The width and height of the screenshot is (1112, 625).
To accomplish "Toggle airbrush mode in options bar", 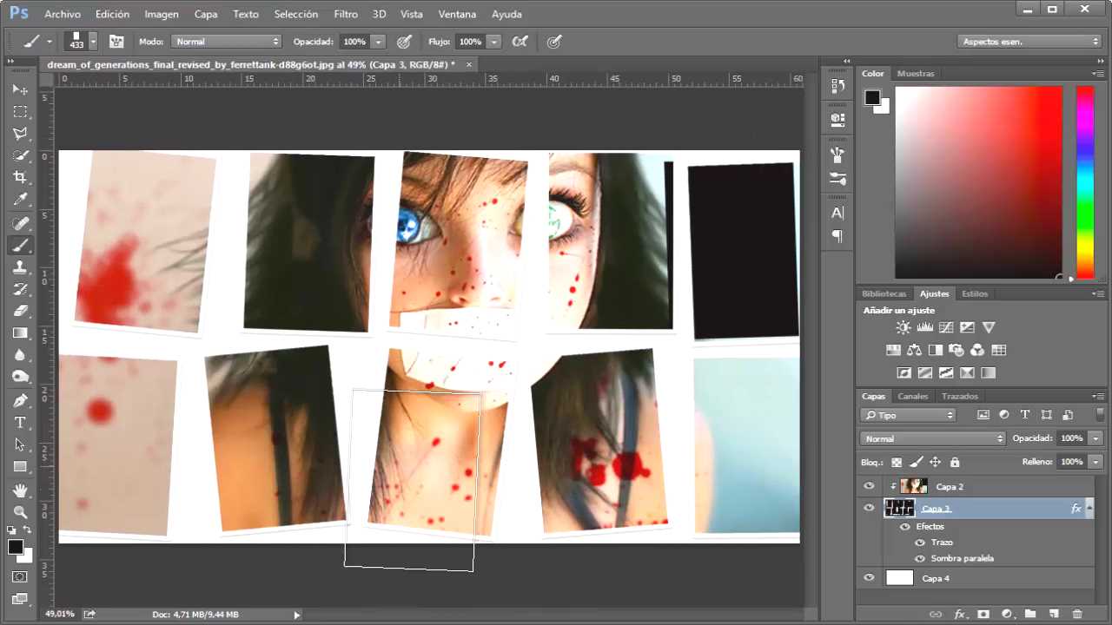I will (x=520, y=41).
